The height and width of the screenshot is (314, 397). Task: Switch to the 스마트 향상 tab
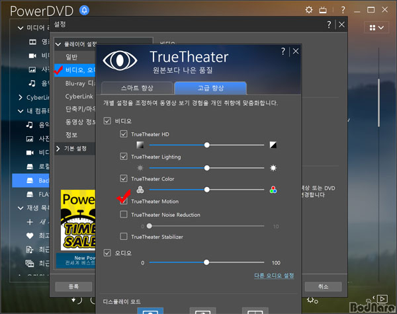click(x=137, y=88)
